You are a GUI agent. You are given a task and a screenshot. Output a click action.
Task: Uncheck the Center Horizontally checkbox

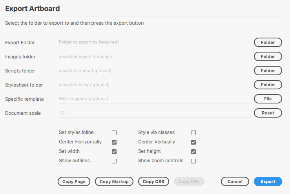(114, 142)
